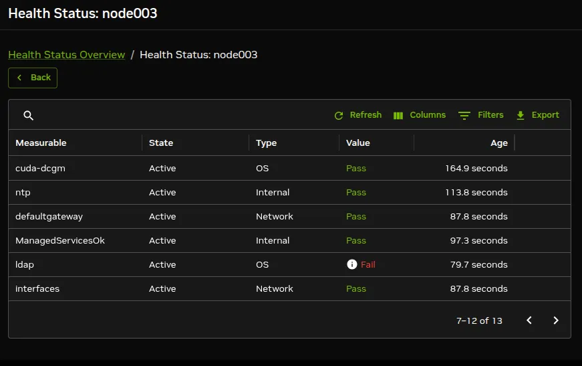Click the search magnifier icon
The image size is (582, 366).
(x=29, y=116)
